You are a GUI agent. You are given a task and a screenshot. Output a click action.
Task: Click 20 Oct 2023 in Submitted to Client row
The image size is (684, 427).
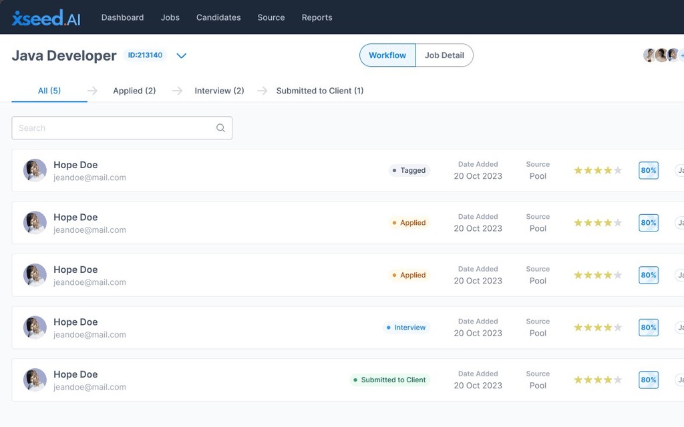(478, 386)
